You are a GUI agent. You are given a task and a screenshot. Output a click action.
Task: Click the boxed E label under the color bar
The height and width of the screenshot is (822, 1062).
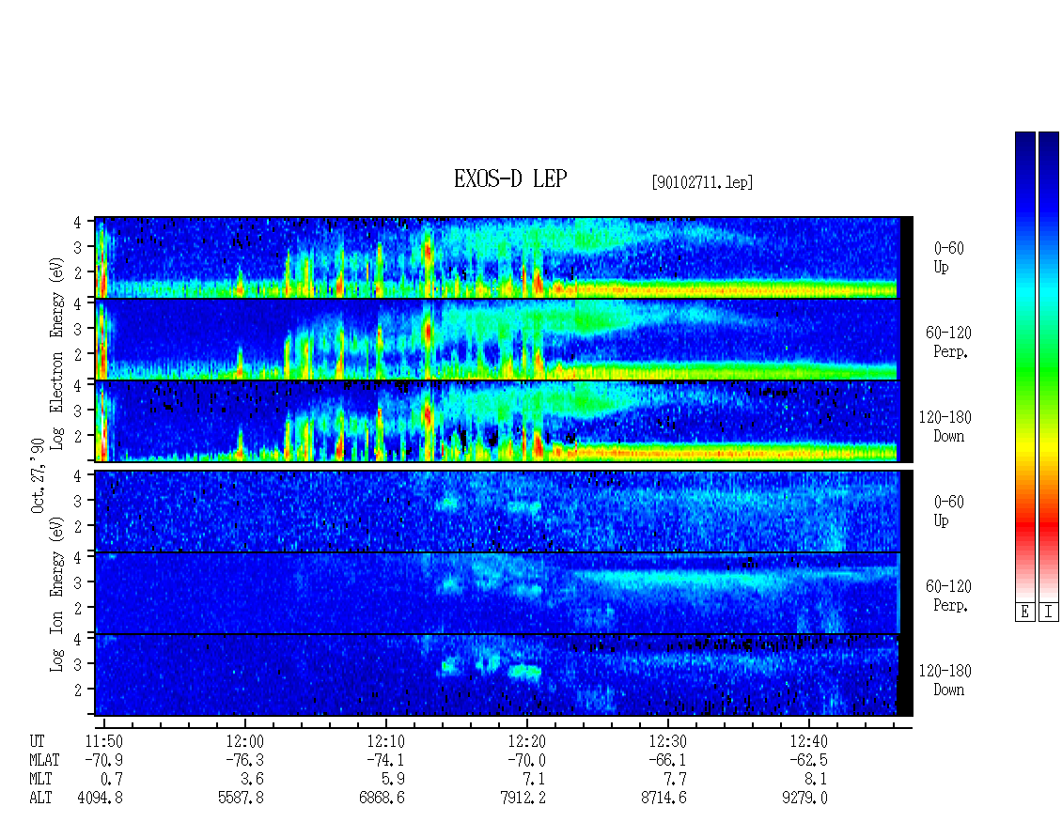[1024, 613]
